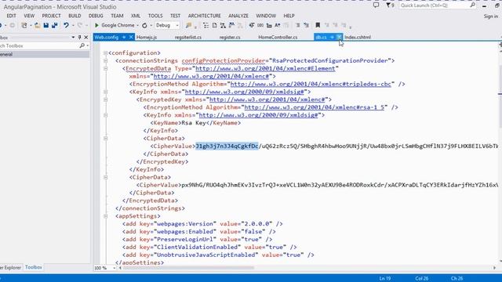Viewport: 502px width, 282px height.
Task: Click the document outline toolbar icon
Action: (206, 25)
